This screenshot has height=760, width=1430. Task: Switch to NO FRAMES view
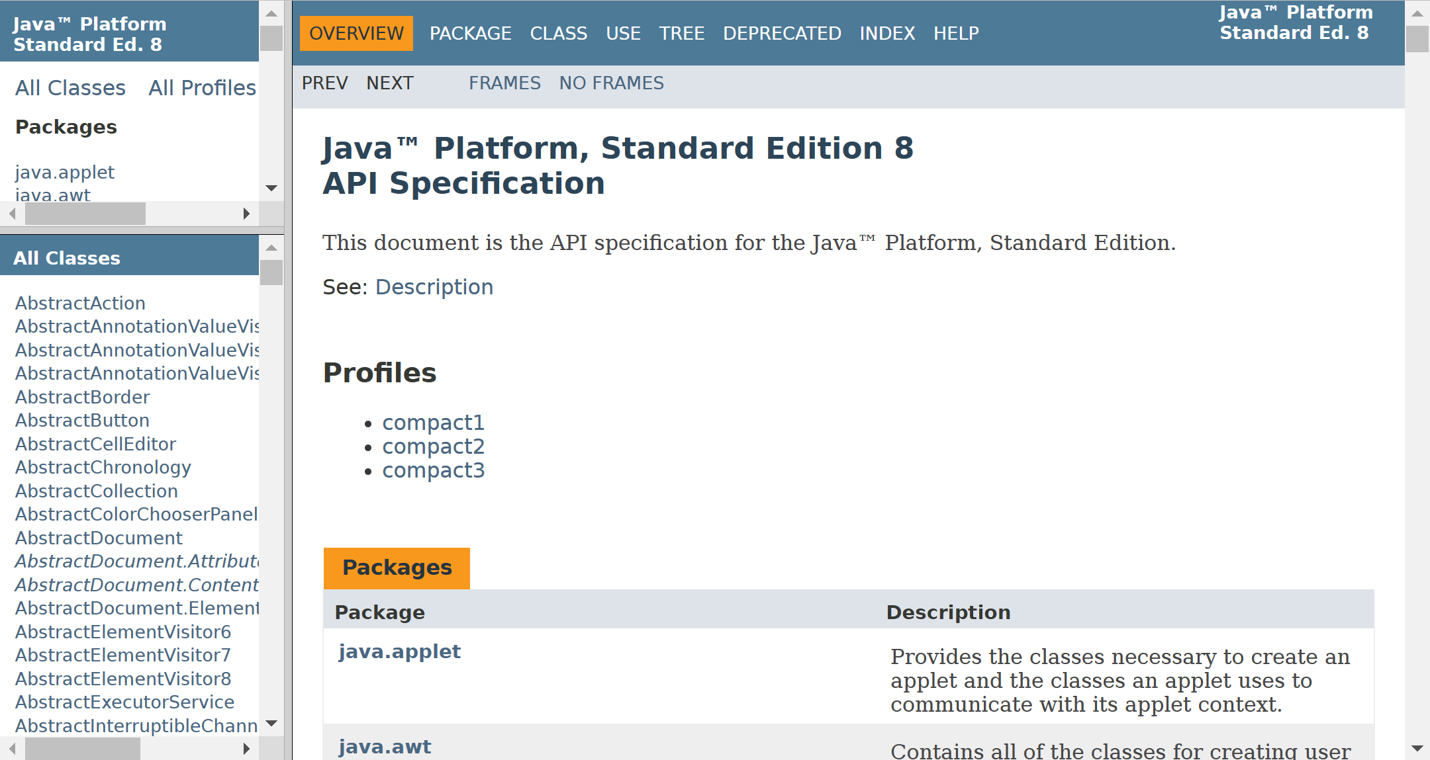pos(611,83)
